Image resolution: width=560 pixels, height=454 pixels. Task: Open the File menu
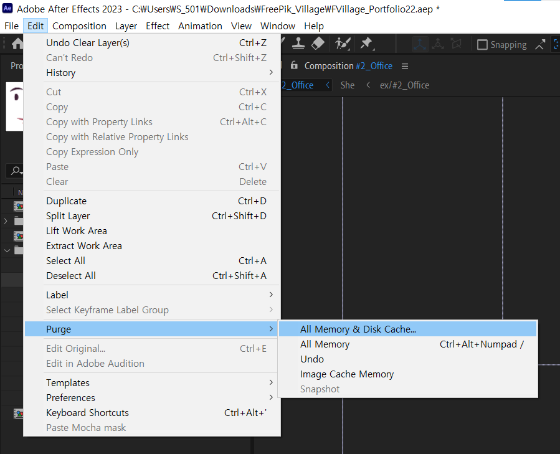pos(11,26)
